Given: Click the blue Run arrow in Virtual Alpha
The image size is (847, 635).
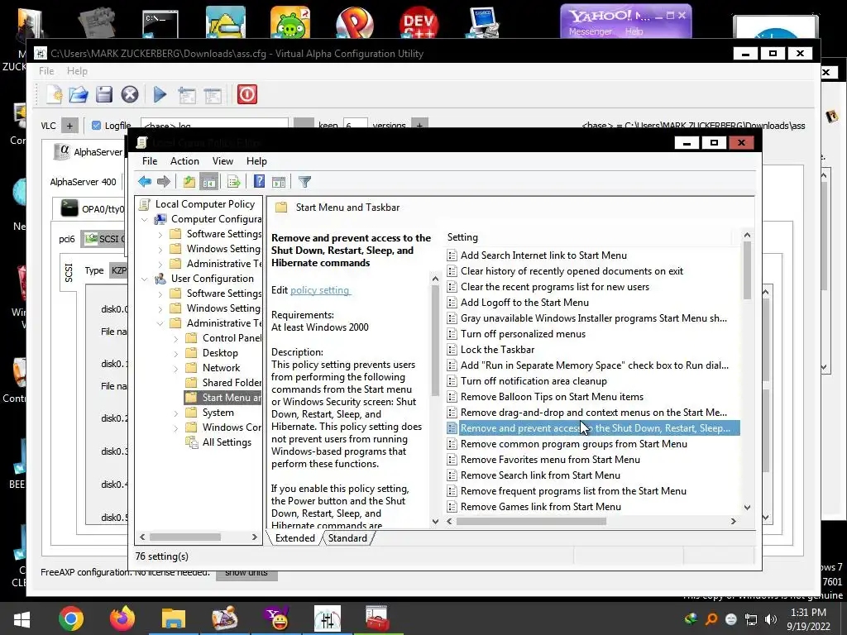Looking at the screenshot, I should coord(160,94).
